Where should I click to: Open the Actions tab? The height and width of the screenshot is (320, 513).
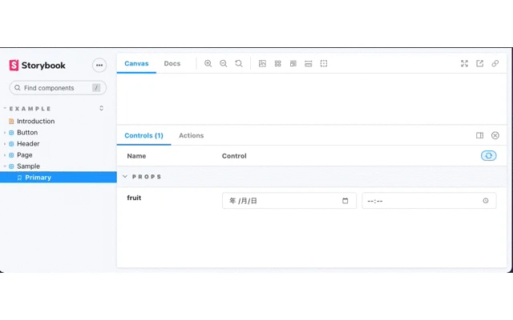[191, 135]
